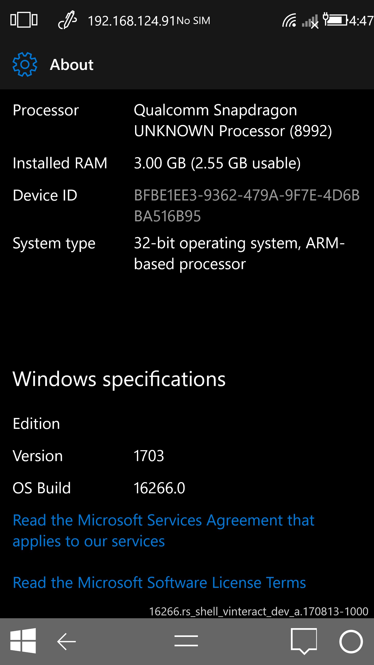Tap the 192.168.124.91 IP address

click(x=132, y=21)
